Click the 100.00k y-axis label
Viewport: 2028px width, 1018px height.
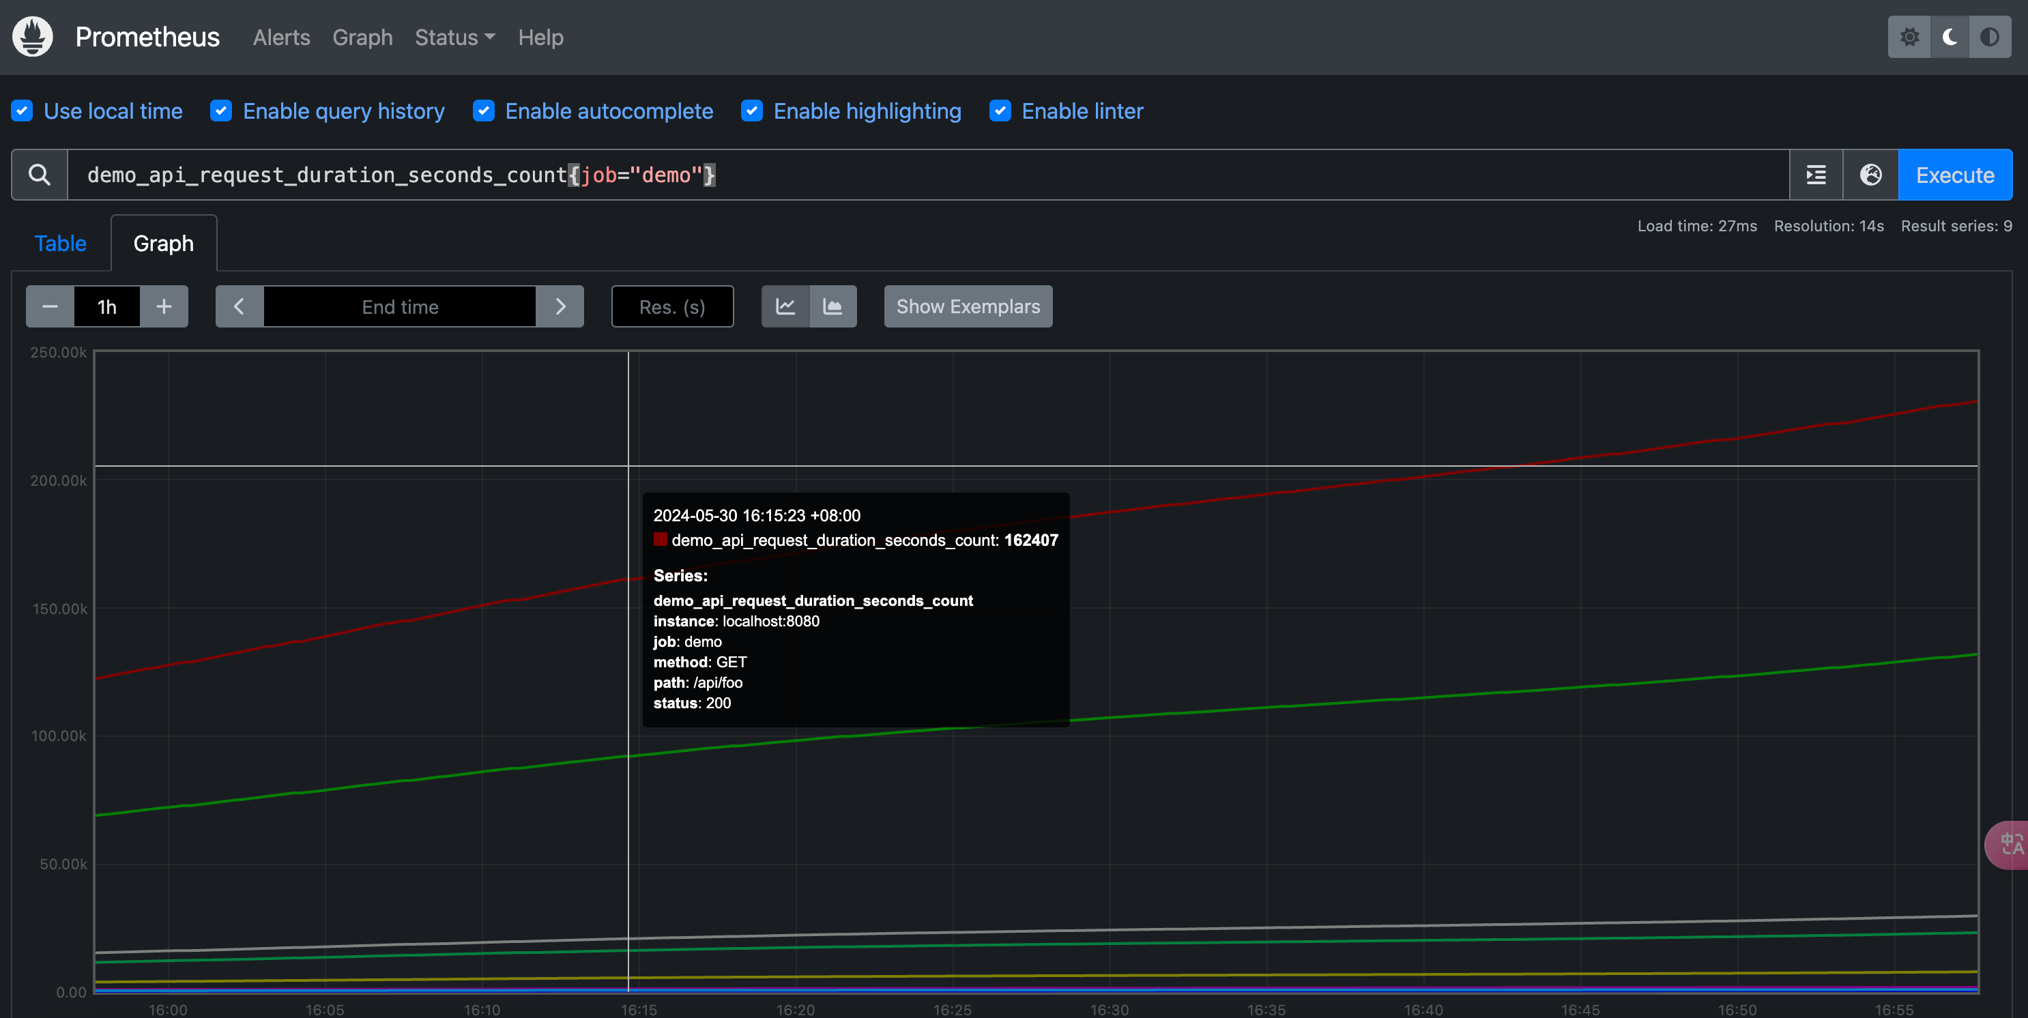tap(58, 736)
